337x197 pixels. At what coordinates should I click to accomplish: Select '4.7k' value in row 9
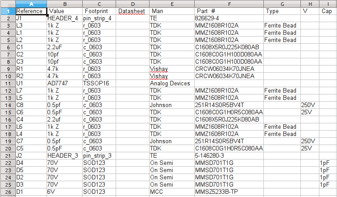point(65,69)
